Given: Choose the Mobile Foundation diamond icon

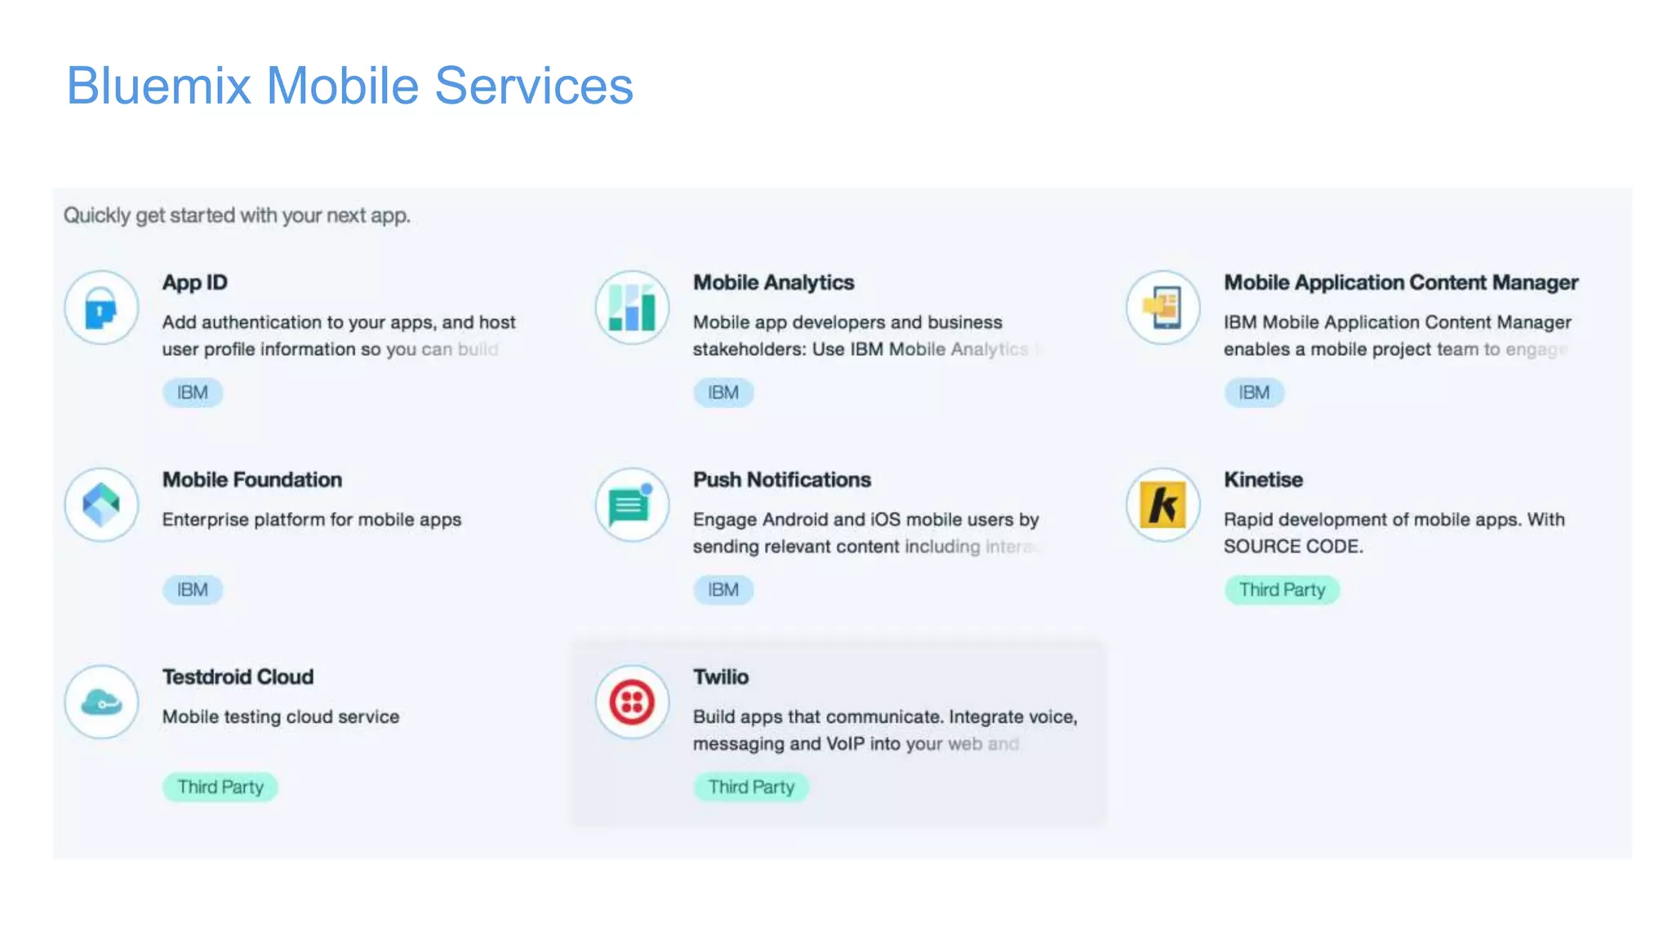Looking at the screenshot, I should pyautogui.click(x=101, y=505).
